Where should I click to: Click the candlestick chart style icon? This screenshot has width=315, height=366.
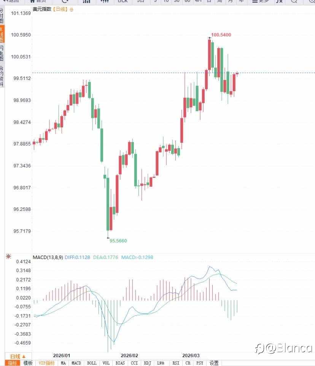point(105,1)
